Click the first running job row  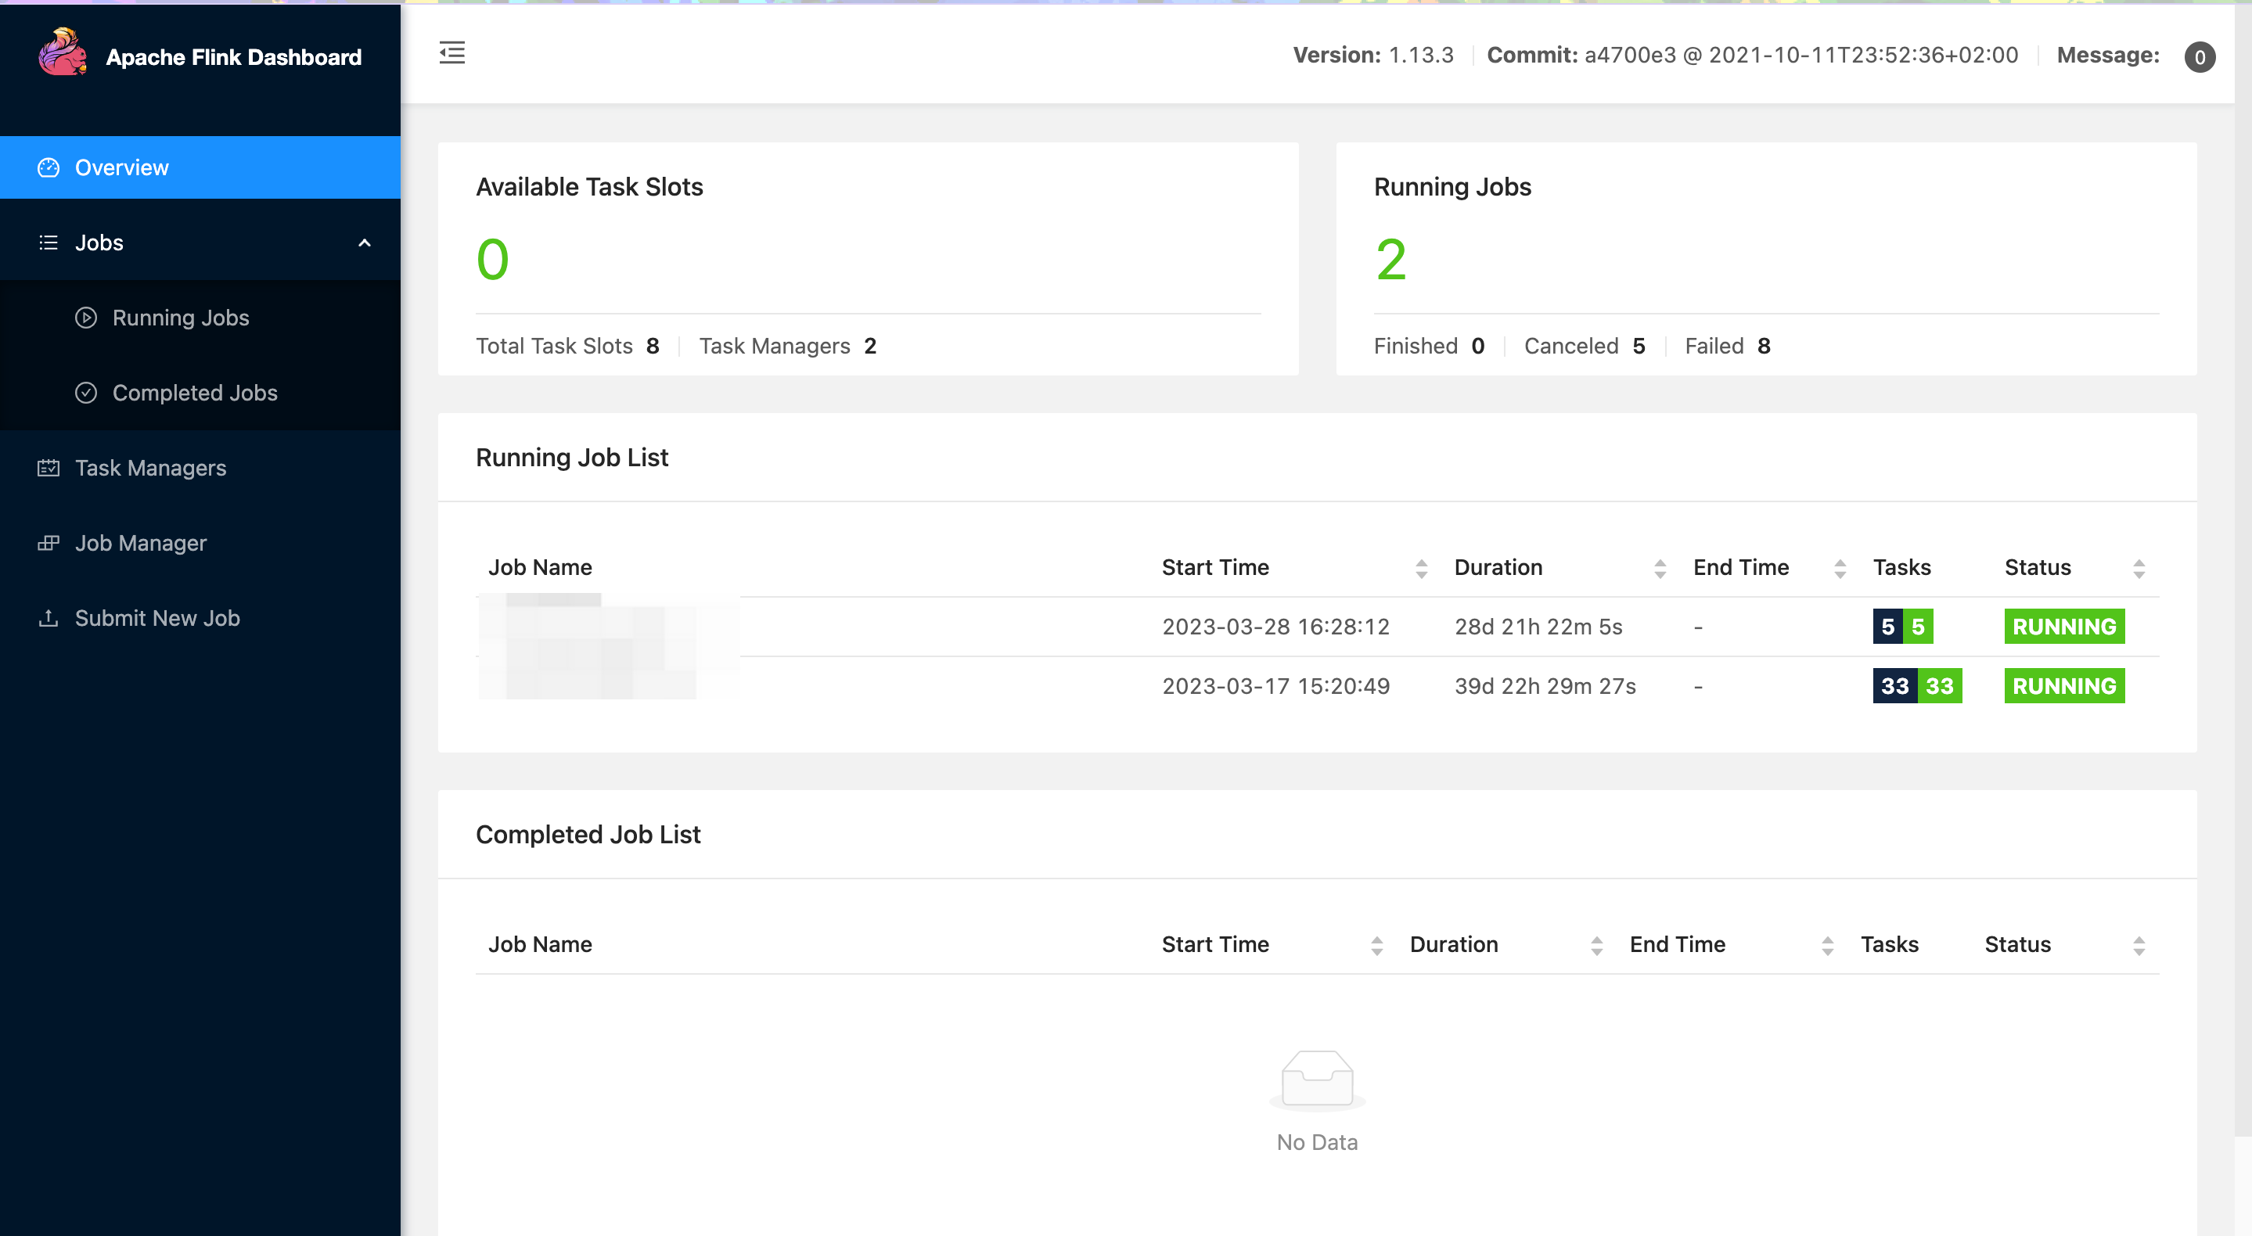1317,626
